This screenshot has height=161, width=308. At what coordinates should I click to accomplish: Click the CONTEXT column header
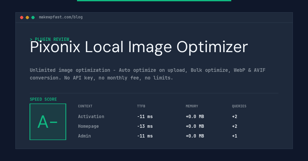(85, 106)
